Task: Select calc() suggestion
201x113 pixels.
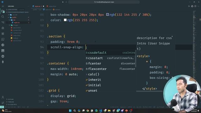Action: (110, 74)
